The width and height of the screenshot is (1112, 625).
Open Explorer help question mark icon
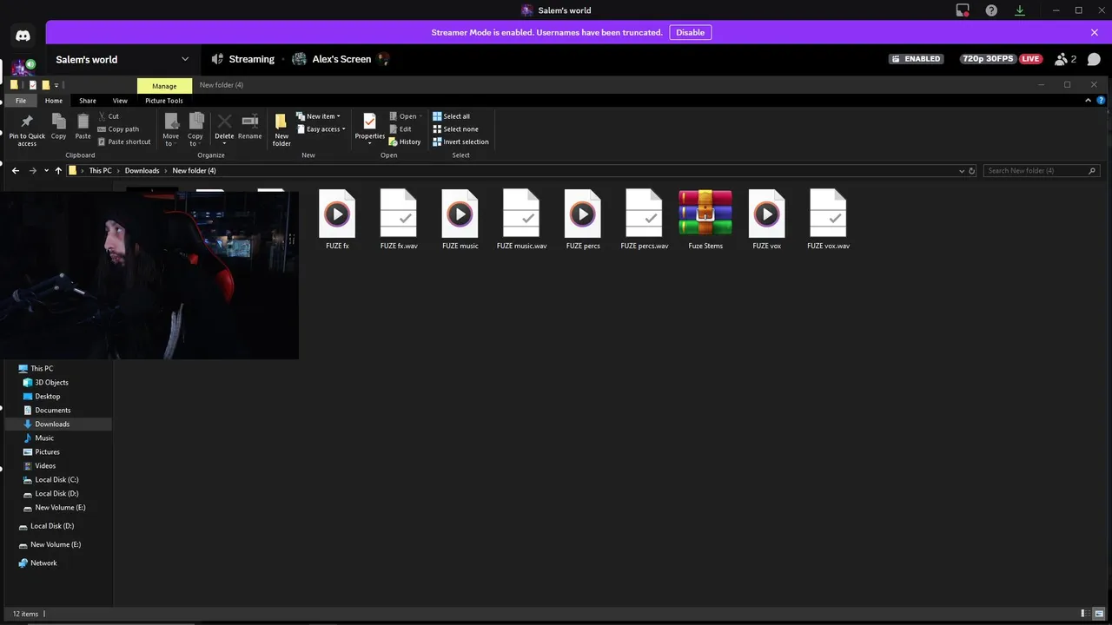(x=1102, y=101)
